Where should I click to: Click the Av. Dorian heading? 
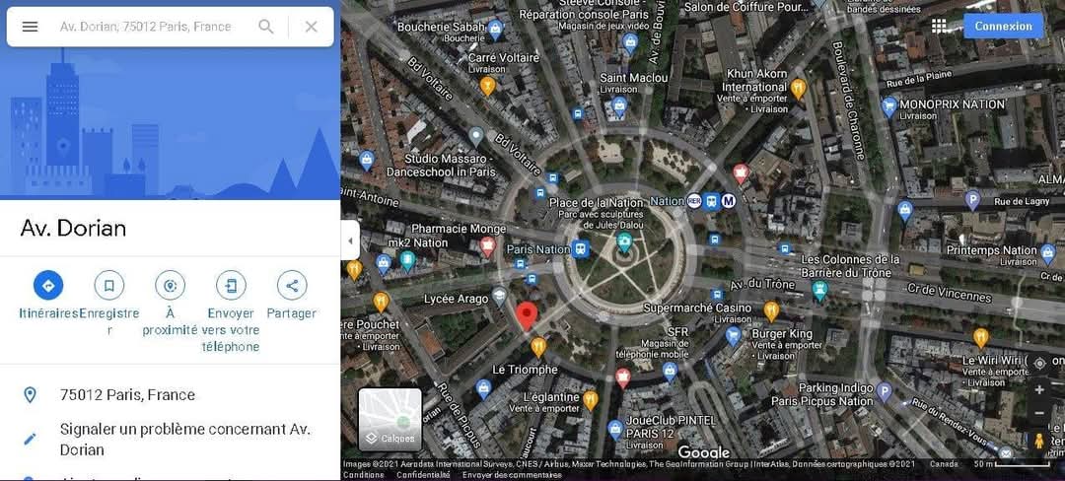73,229
